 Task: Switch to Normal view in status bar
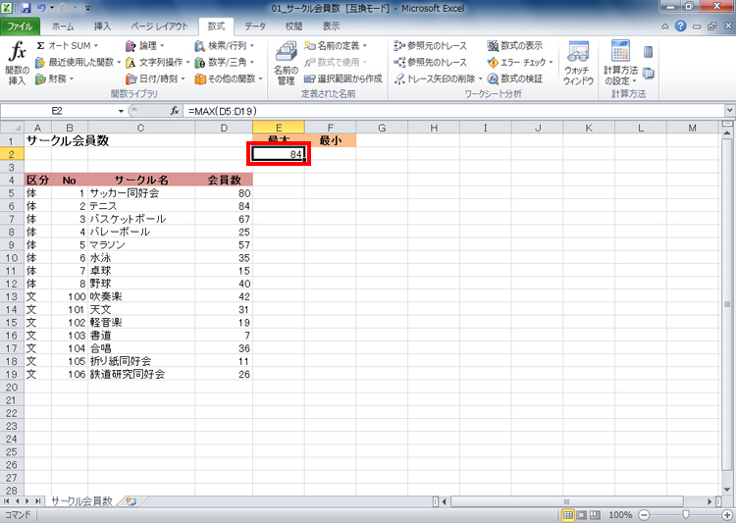[568, 515]
